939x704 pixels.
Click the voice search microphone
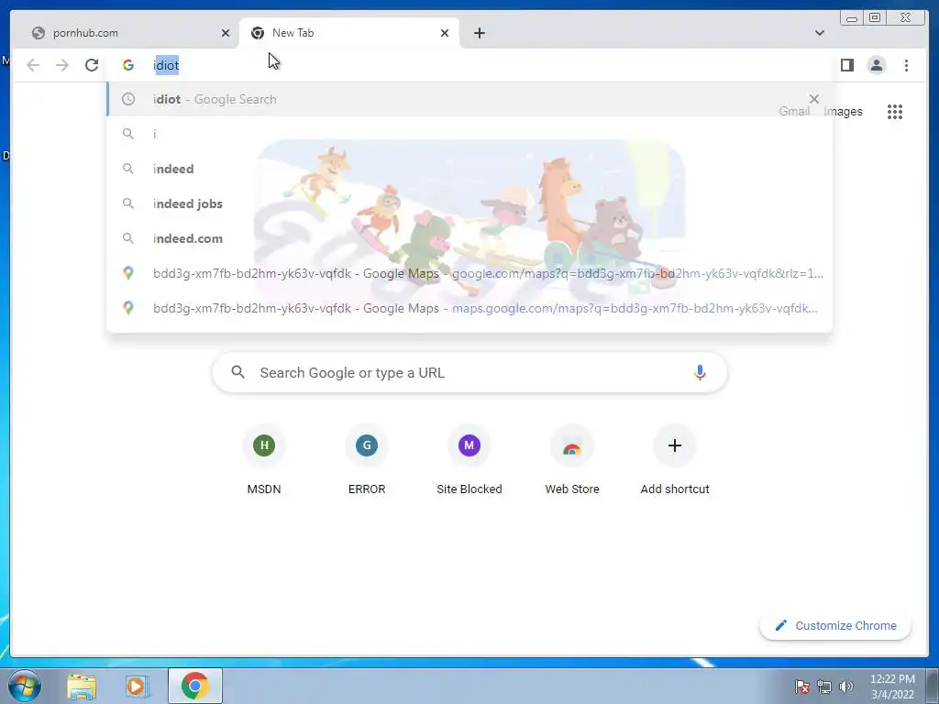[700, 372]
